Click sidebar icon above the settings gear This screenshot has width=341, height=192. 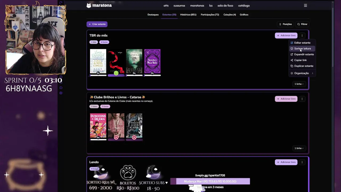coord(61,88)
